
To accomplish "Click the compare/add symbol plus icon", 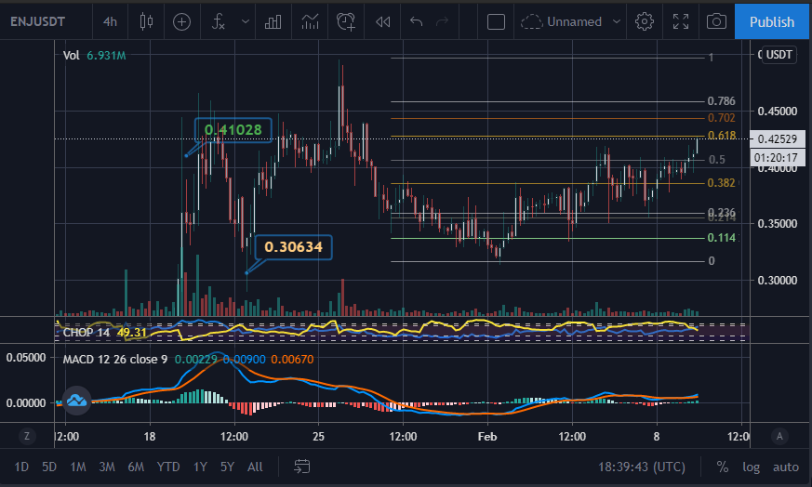I will 181,21.
